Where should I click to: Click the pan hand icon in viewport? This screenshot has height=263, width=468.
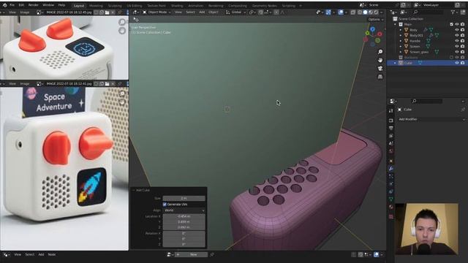point(380,60)
